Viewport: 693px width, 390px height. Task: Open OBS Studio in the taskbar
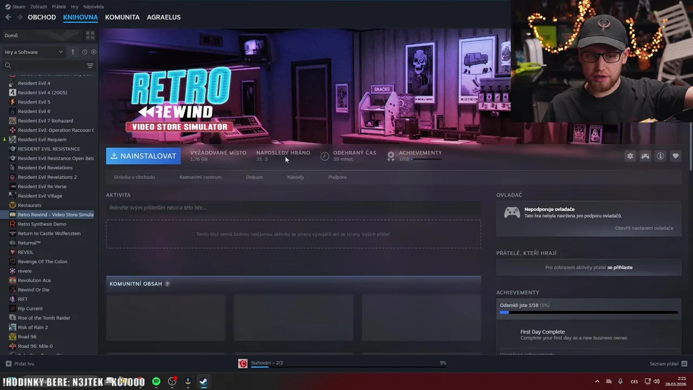[x=172, y=381]
